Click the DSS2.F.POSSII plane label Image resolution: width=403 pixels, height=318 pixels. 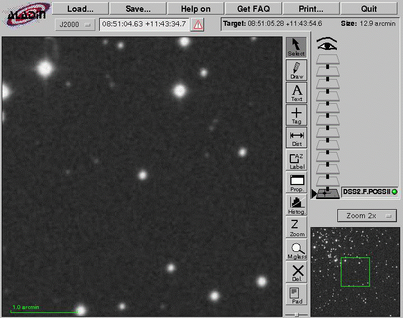coord(367,192)
